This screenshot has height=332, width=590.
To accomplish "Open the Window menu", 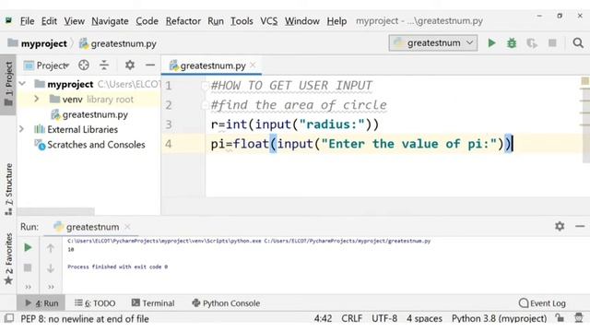I will [x=302, y=21].
